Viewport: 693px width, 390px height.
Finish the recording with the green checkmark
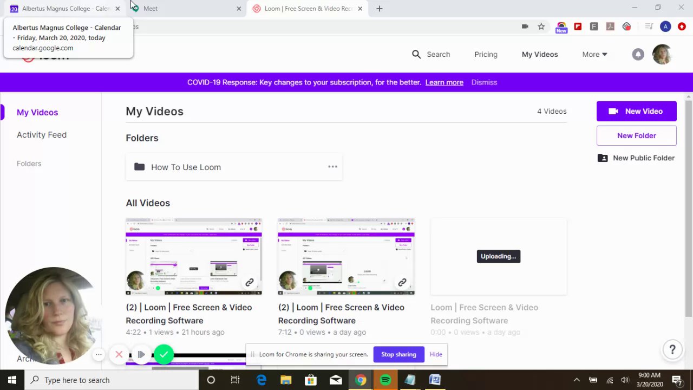click(164, 354)
